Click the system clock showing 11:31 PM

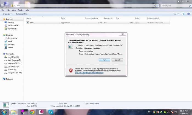184,112
